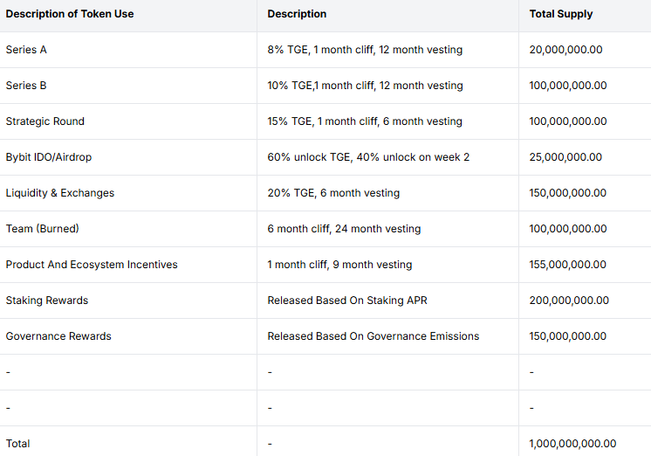Click the middle 'Description' column header
Screen dimensions: 651x456
297,14
